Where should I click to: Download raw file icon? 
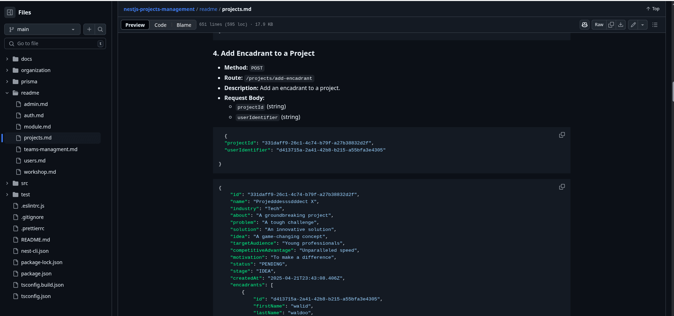pyautogui.click(x=621, y=25)
